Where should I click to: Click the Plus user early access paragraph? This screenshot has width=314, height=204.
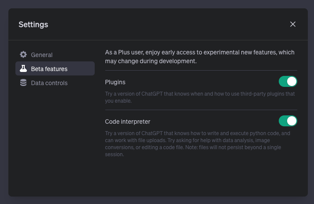pos(199,57)
